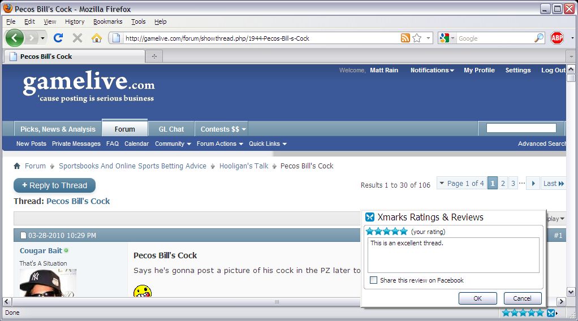Click the horizontal scrollbar thumb

tap(277, 301)
